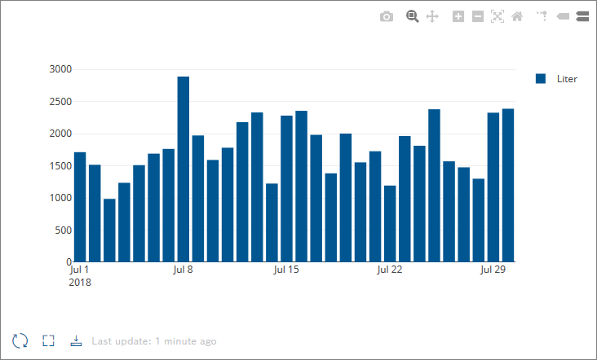Select the Pan tool in modebar
The height and width of the screenshot is (360, 597).
pos(432,16)
